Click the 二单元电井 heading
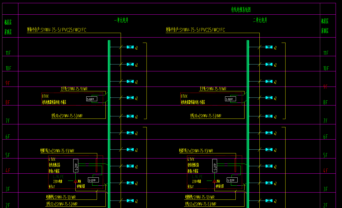Image resolution: width=342 pixels, height=208 pixels. pos(260,20)
